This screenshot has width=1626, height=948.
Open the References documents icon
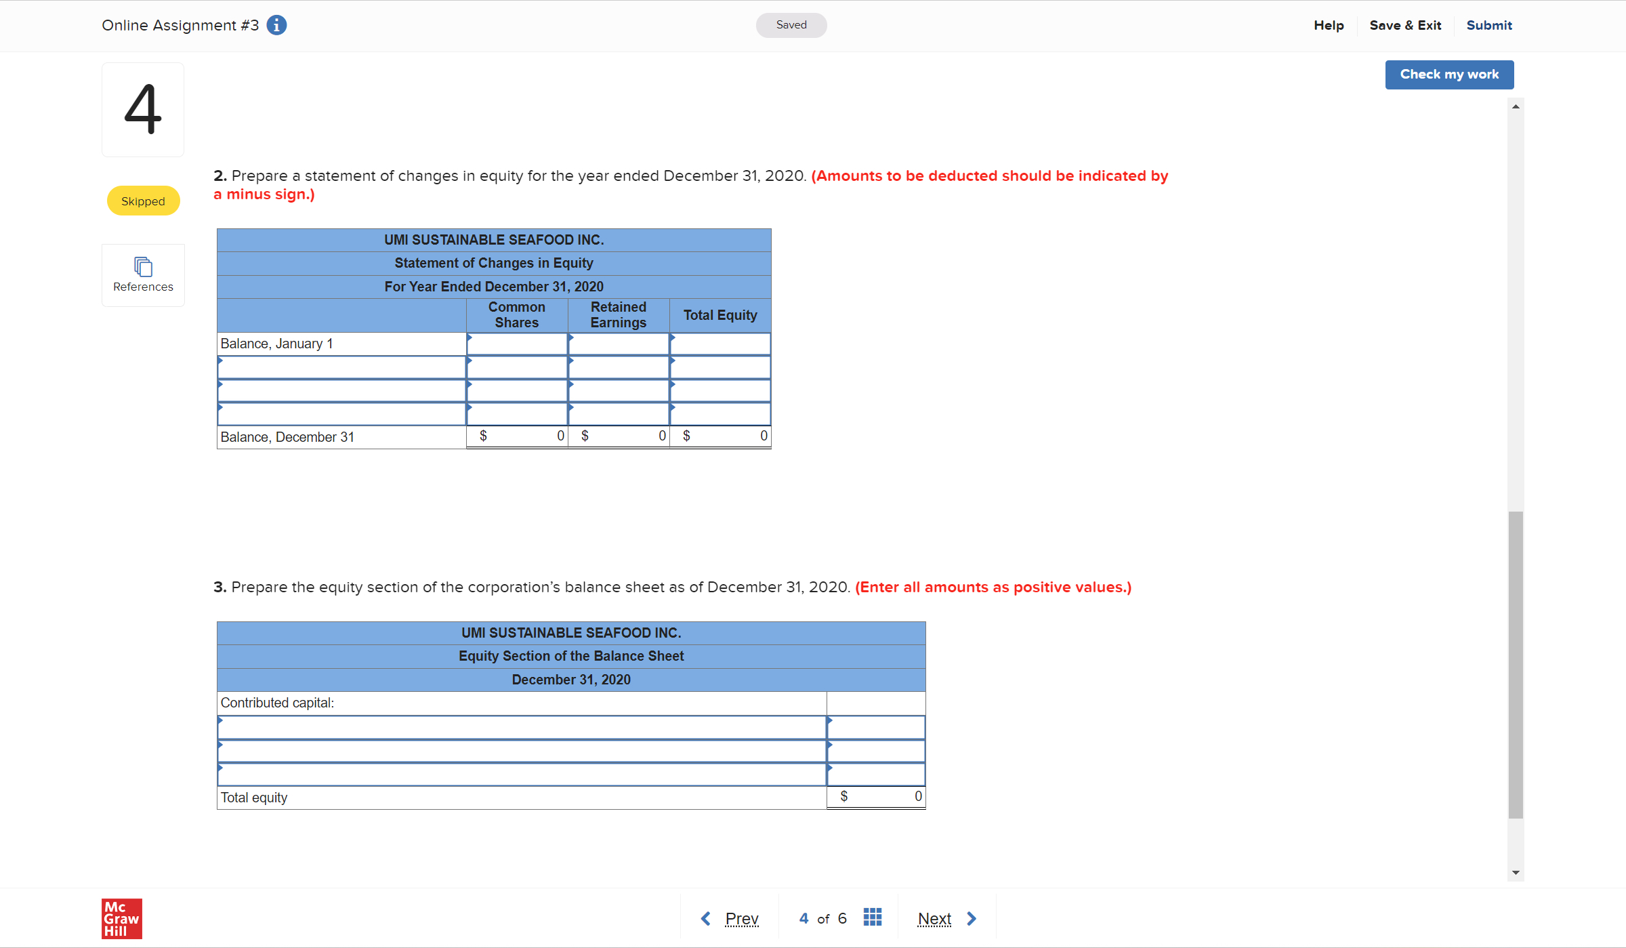pyautogui.click(x=143, y=266)
